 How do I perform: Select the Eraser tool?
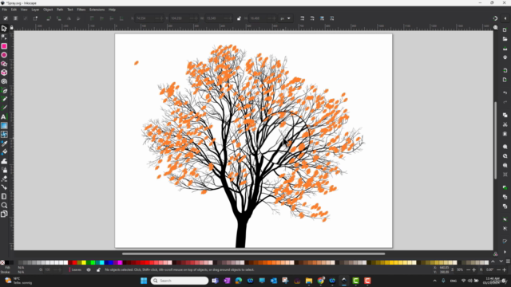[x=4, y=179]
